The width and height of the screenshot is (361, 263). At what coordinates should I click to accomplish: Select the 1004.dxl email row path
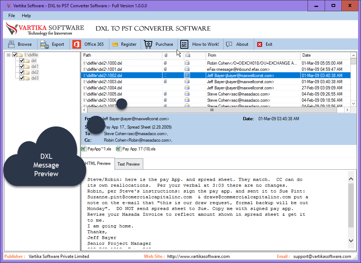point(103,88)
